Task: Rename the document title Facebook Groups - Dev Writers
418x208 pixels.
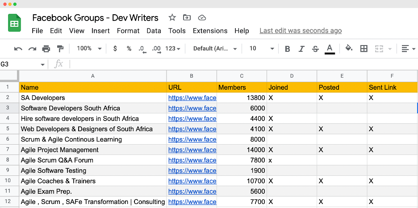Action: 95,18
